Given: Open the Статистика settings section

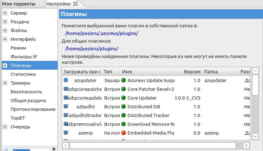Looking at the screenshot, I should 23,74.
